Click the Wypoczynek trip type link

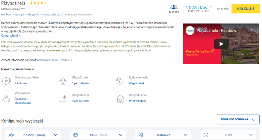(x=137, y=83)
